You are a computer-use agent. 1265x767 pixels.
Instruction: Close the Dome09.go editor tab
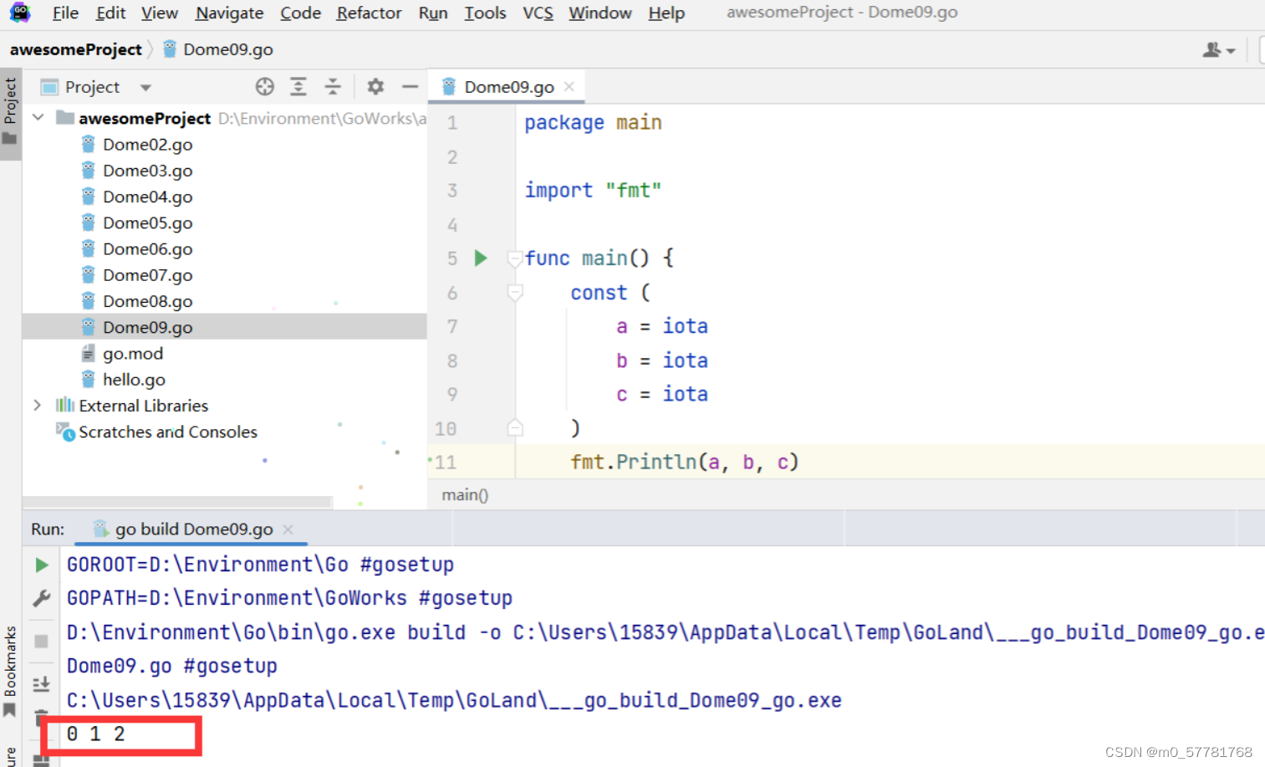(x=569, y=87)
